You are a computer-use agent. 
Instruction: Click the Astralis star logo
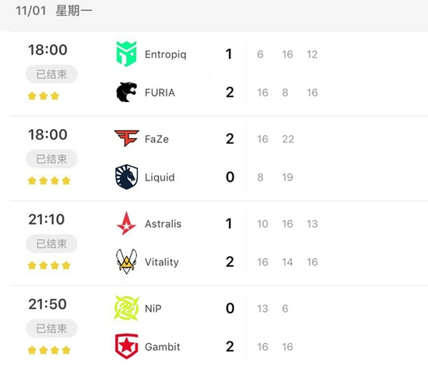[x=126, y=223]
